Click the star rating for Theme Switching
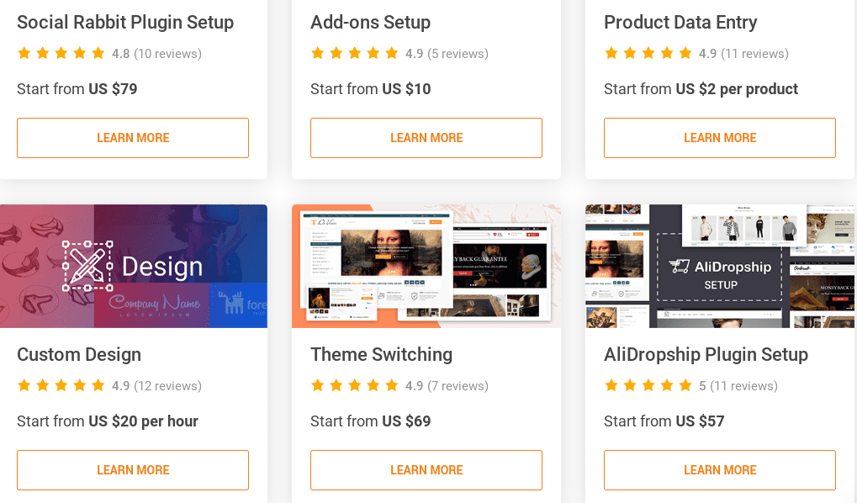This screenshot has height=503, width=857. tap(355, 385)
